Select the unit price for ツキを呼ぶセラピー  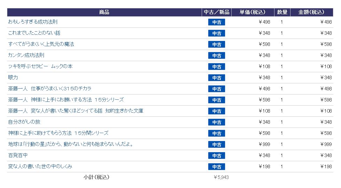click(264, 66)
